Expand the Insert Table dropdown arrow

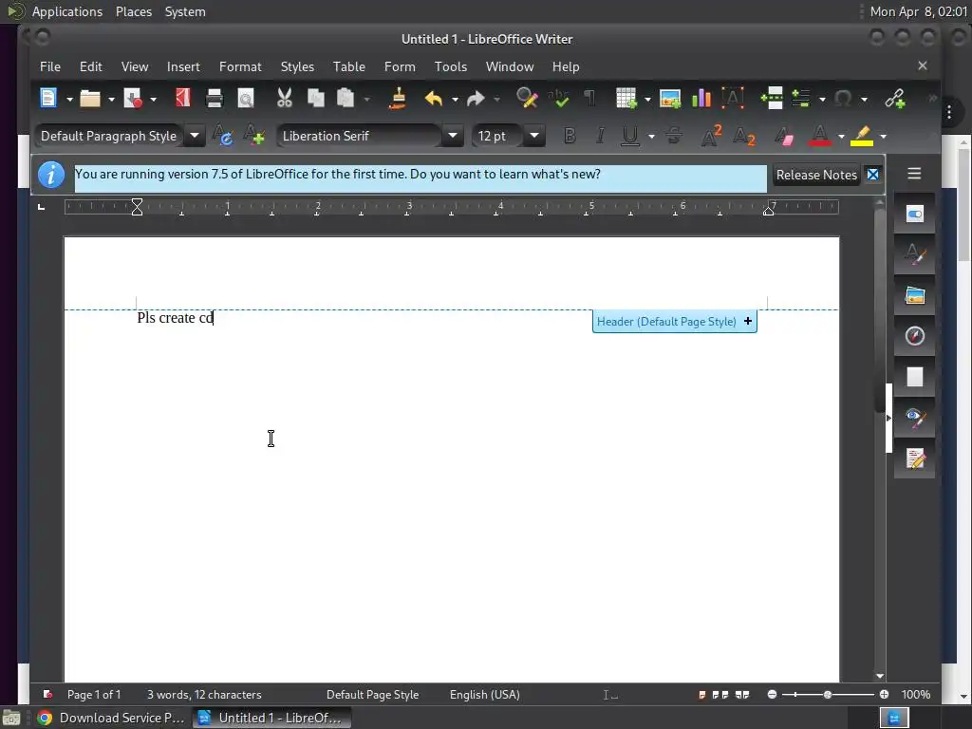(647, 99)
